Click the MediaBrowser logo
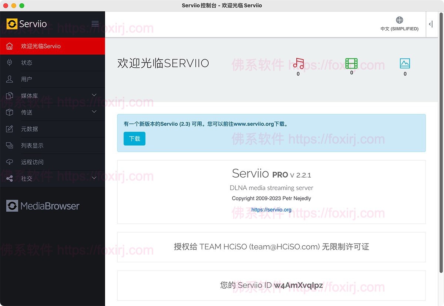This screenshot has height=306, width=444. [x=43, y=206]
